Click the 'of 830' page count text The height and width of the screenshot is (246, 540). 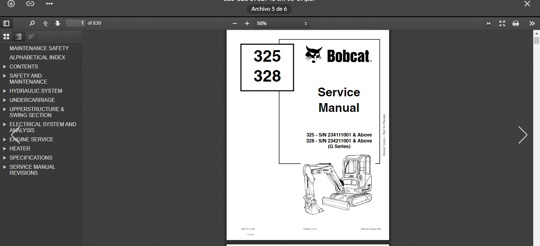click(94, 23)
